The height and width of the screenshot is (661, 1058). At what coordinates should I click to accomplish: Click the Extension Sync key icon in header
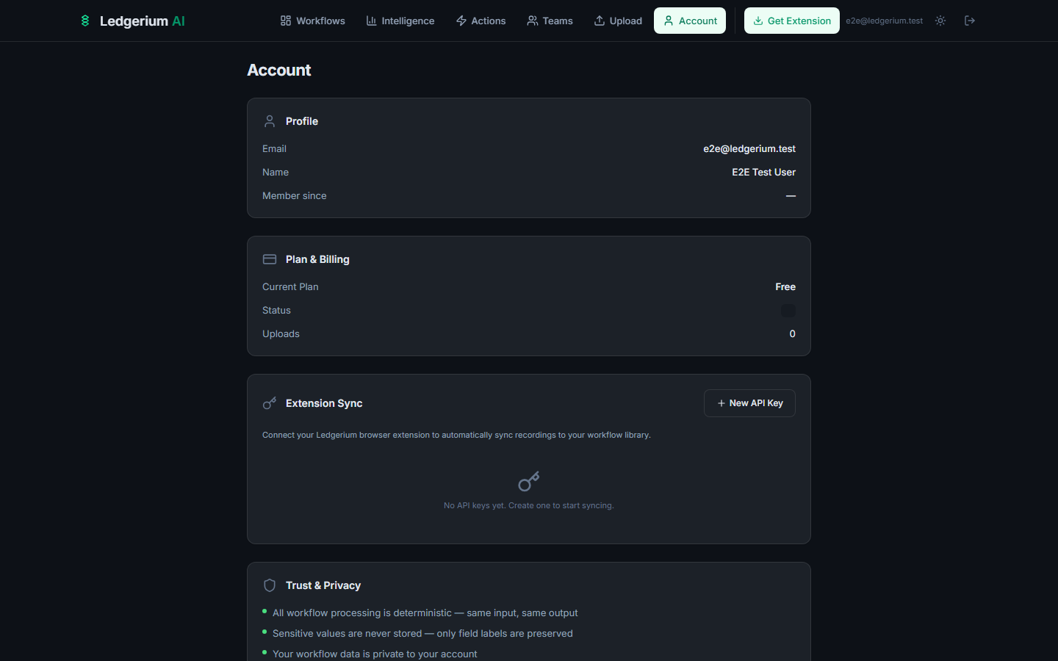[x=270, y=403]
